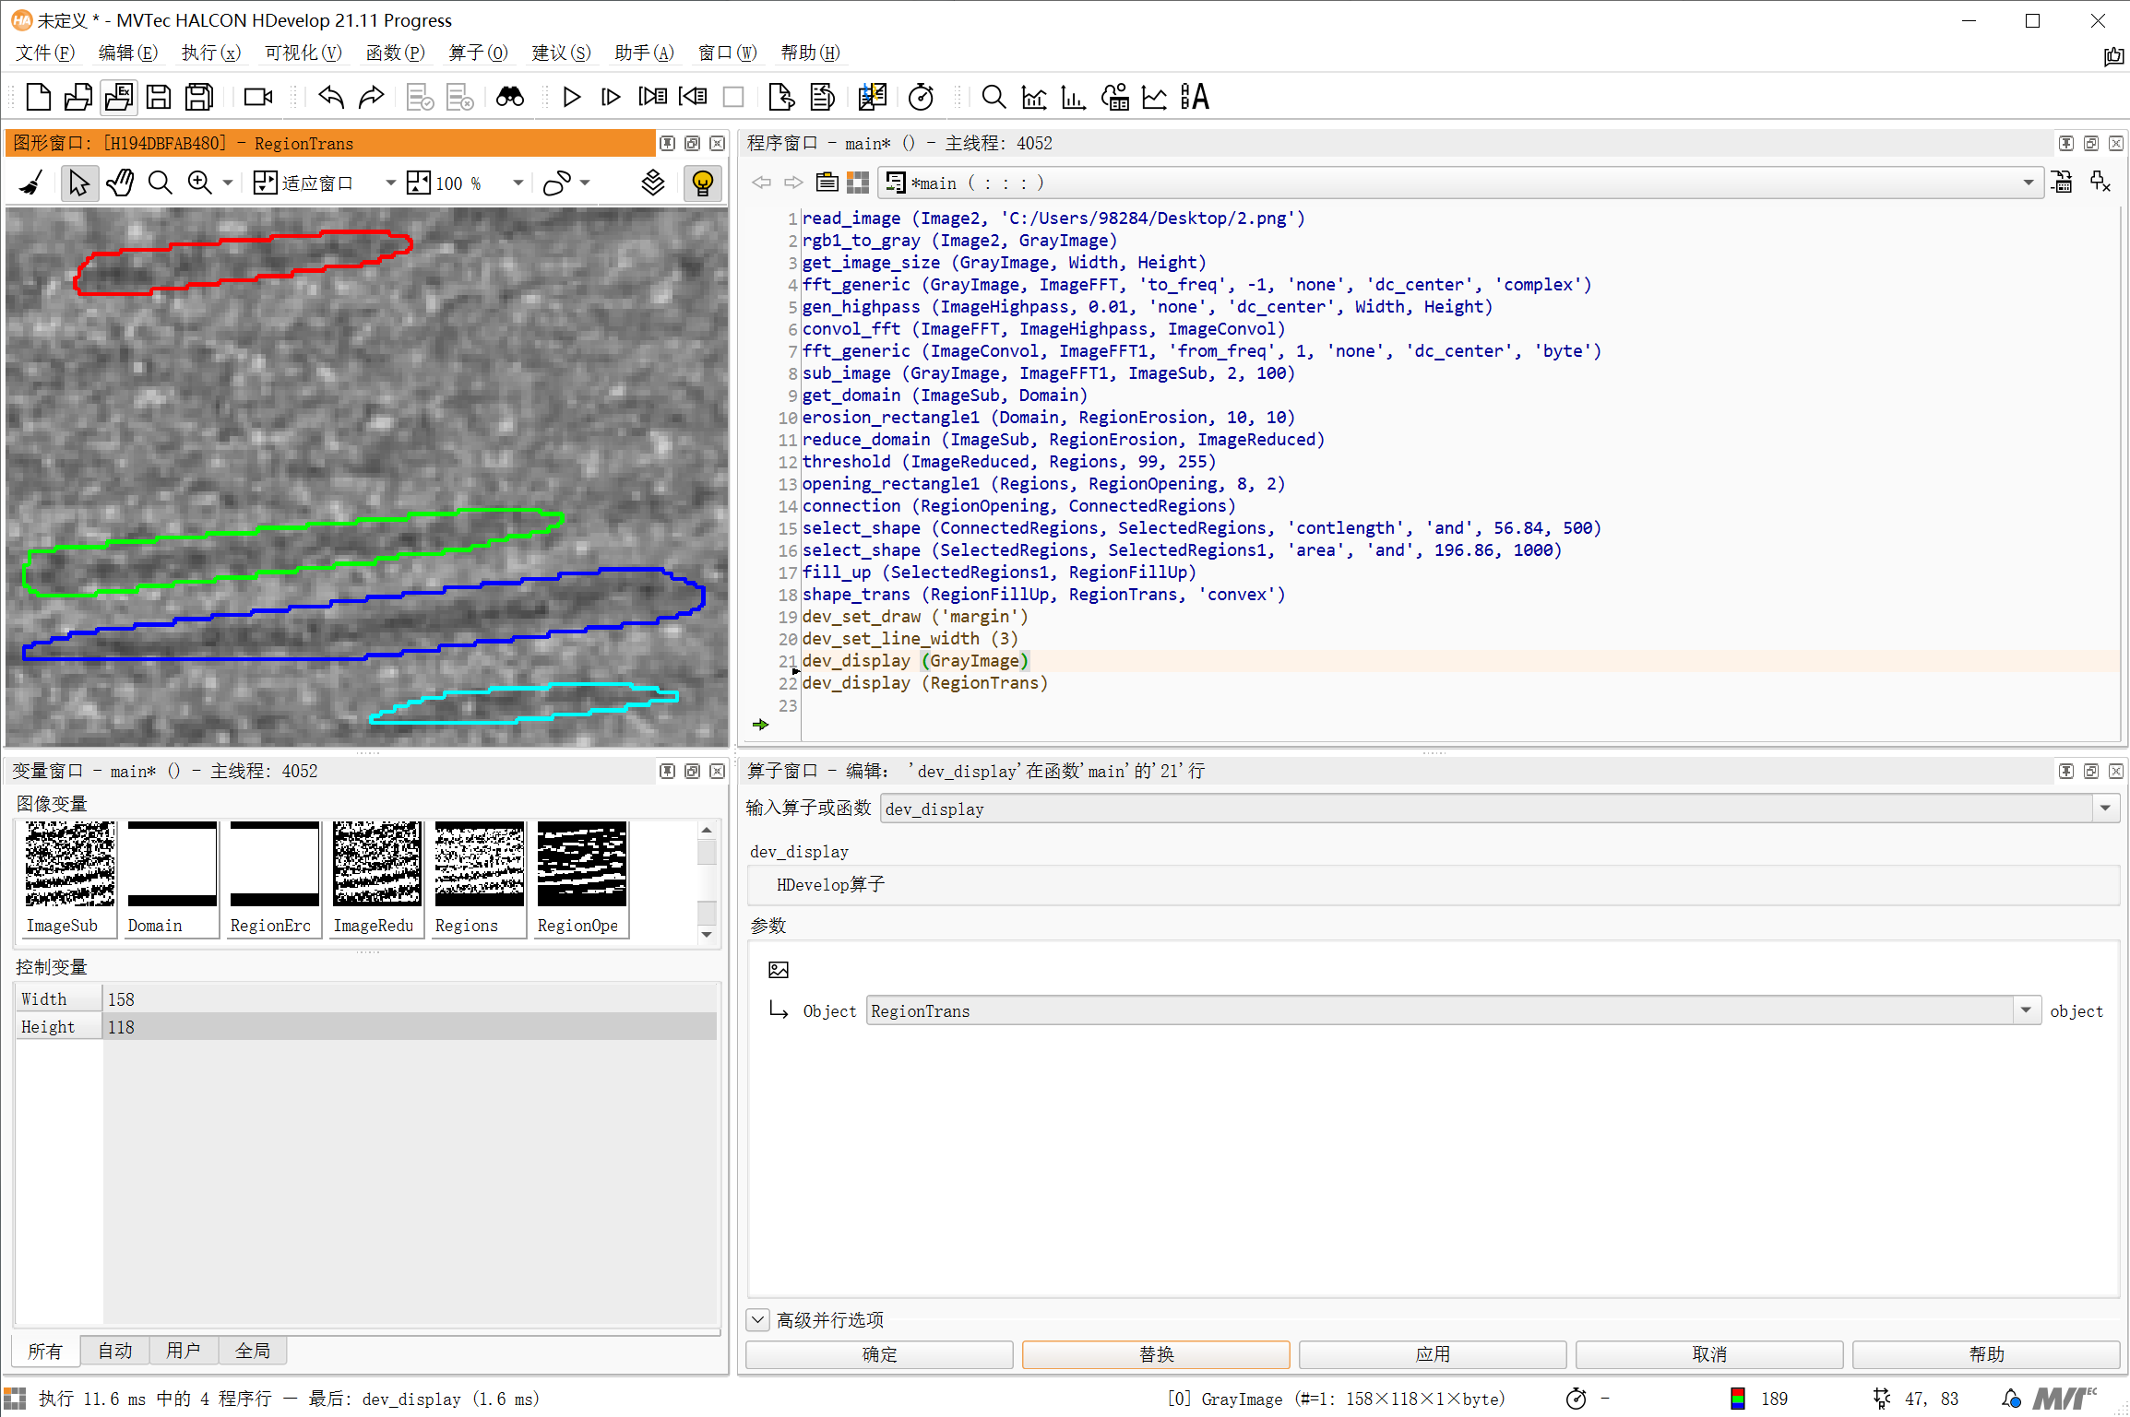Screen dimensions: 2130x1417
Task: Clear graphics window with broom icon
Action: coord(31,183)
